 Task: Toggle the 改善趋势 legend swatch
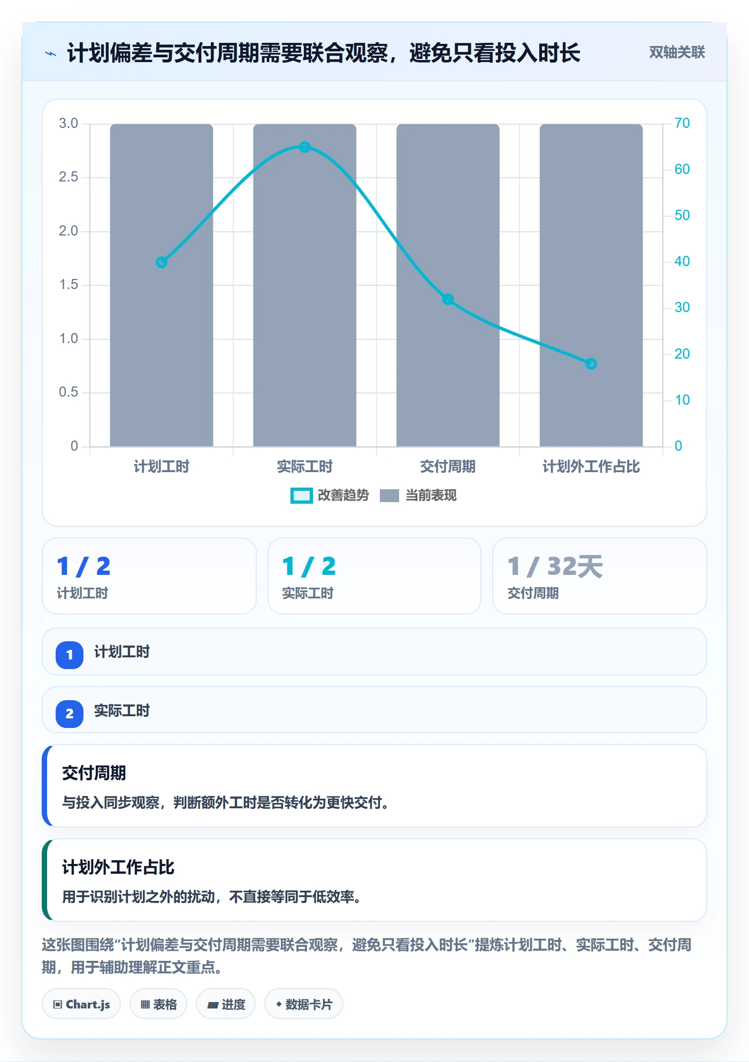[301, 496]
